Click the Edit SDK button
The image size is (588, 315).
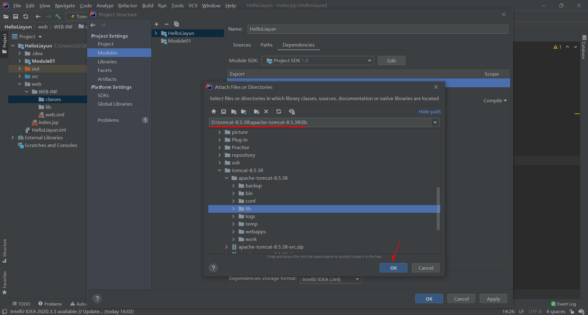[391, 61]
